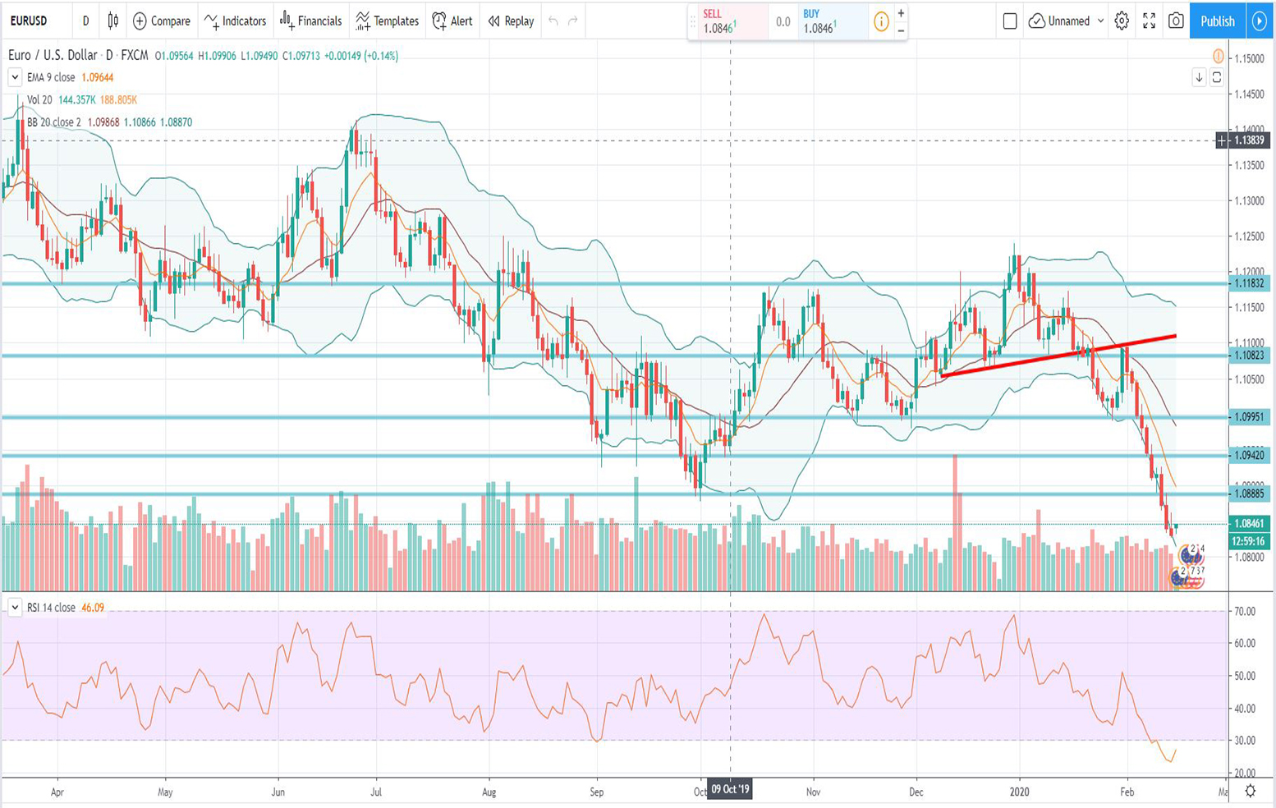Toggle fullscreen mode for the chart
This screenshot has height=808, width=1276.
click(x=1149, y=21)
